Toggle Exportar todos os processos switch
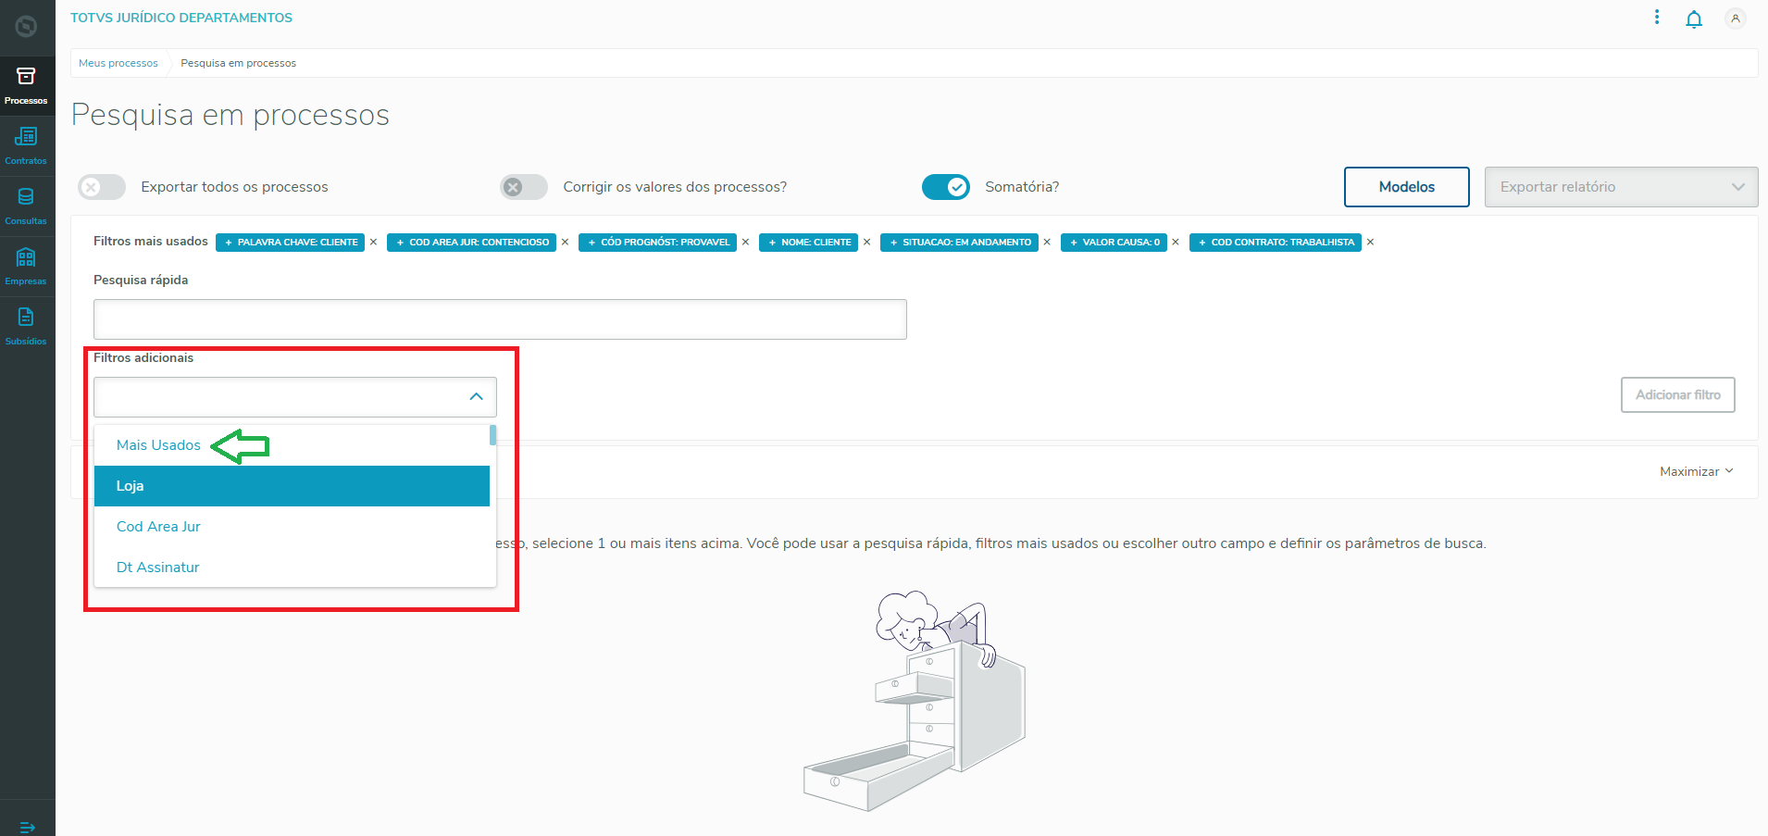 tap(102, 187)
